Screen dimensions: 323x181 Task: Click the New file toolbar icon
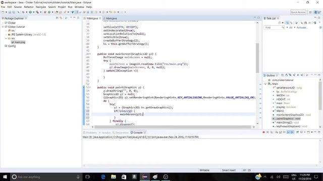[3, 12]
